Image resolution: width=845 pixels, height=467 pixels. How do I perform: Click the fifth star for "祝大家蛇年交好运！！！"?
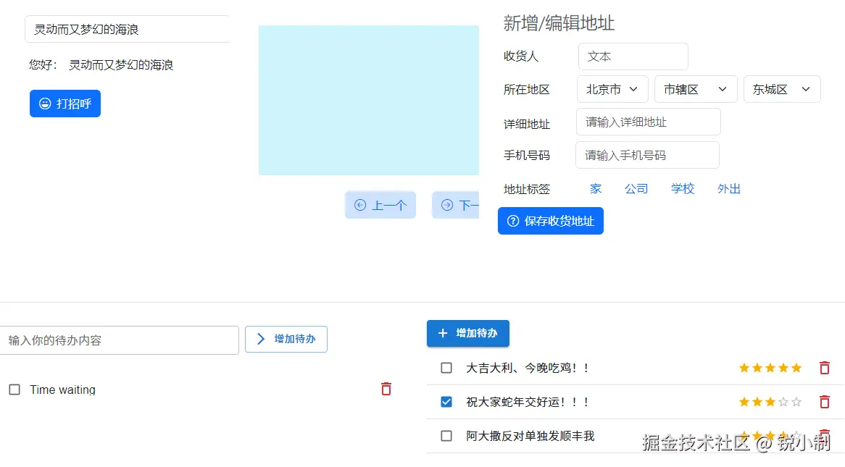797,401
